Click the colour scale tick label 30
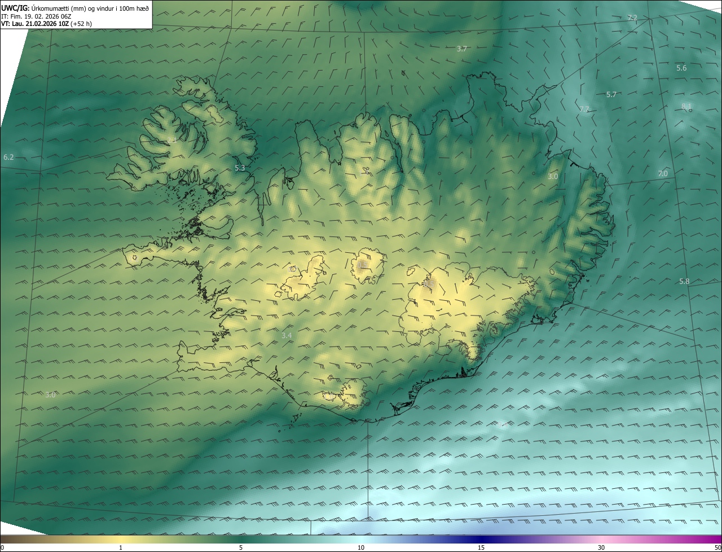Image resolution: width=722 pixels, height=552 pixels. 601,547
